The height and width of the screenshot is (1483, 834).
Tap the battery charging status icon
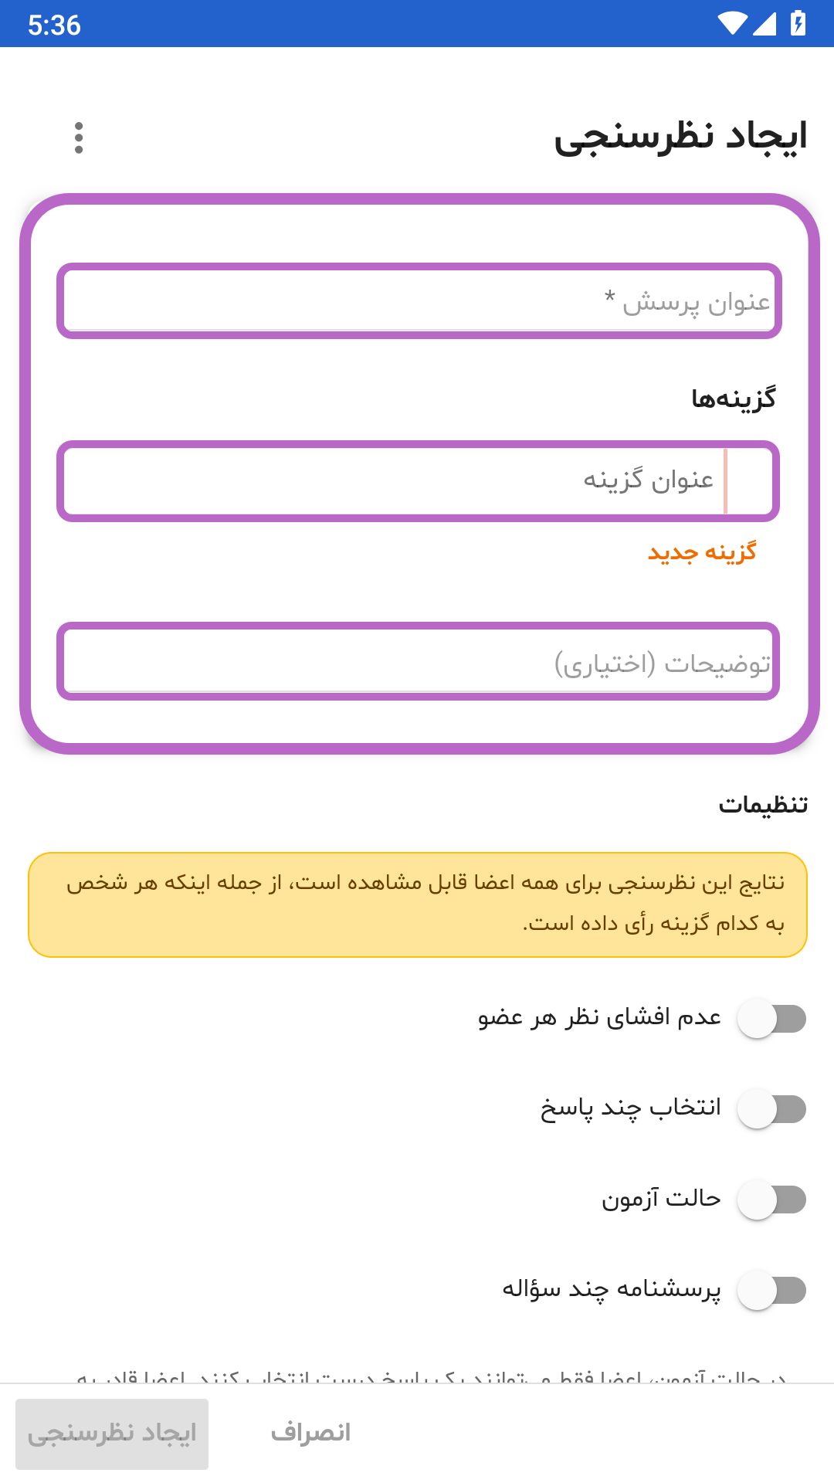798,24
